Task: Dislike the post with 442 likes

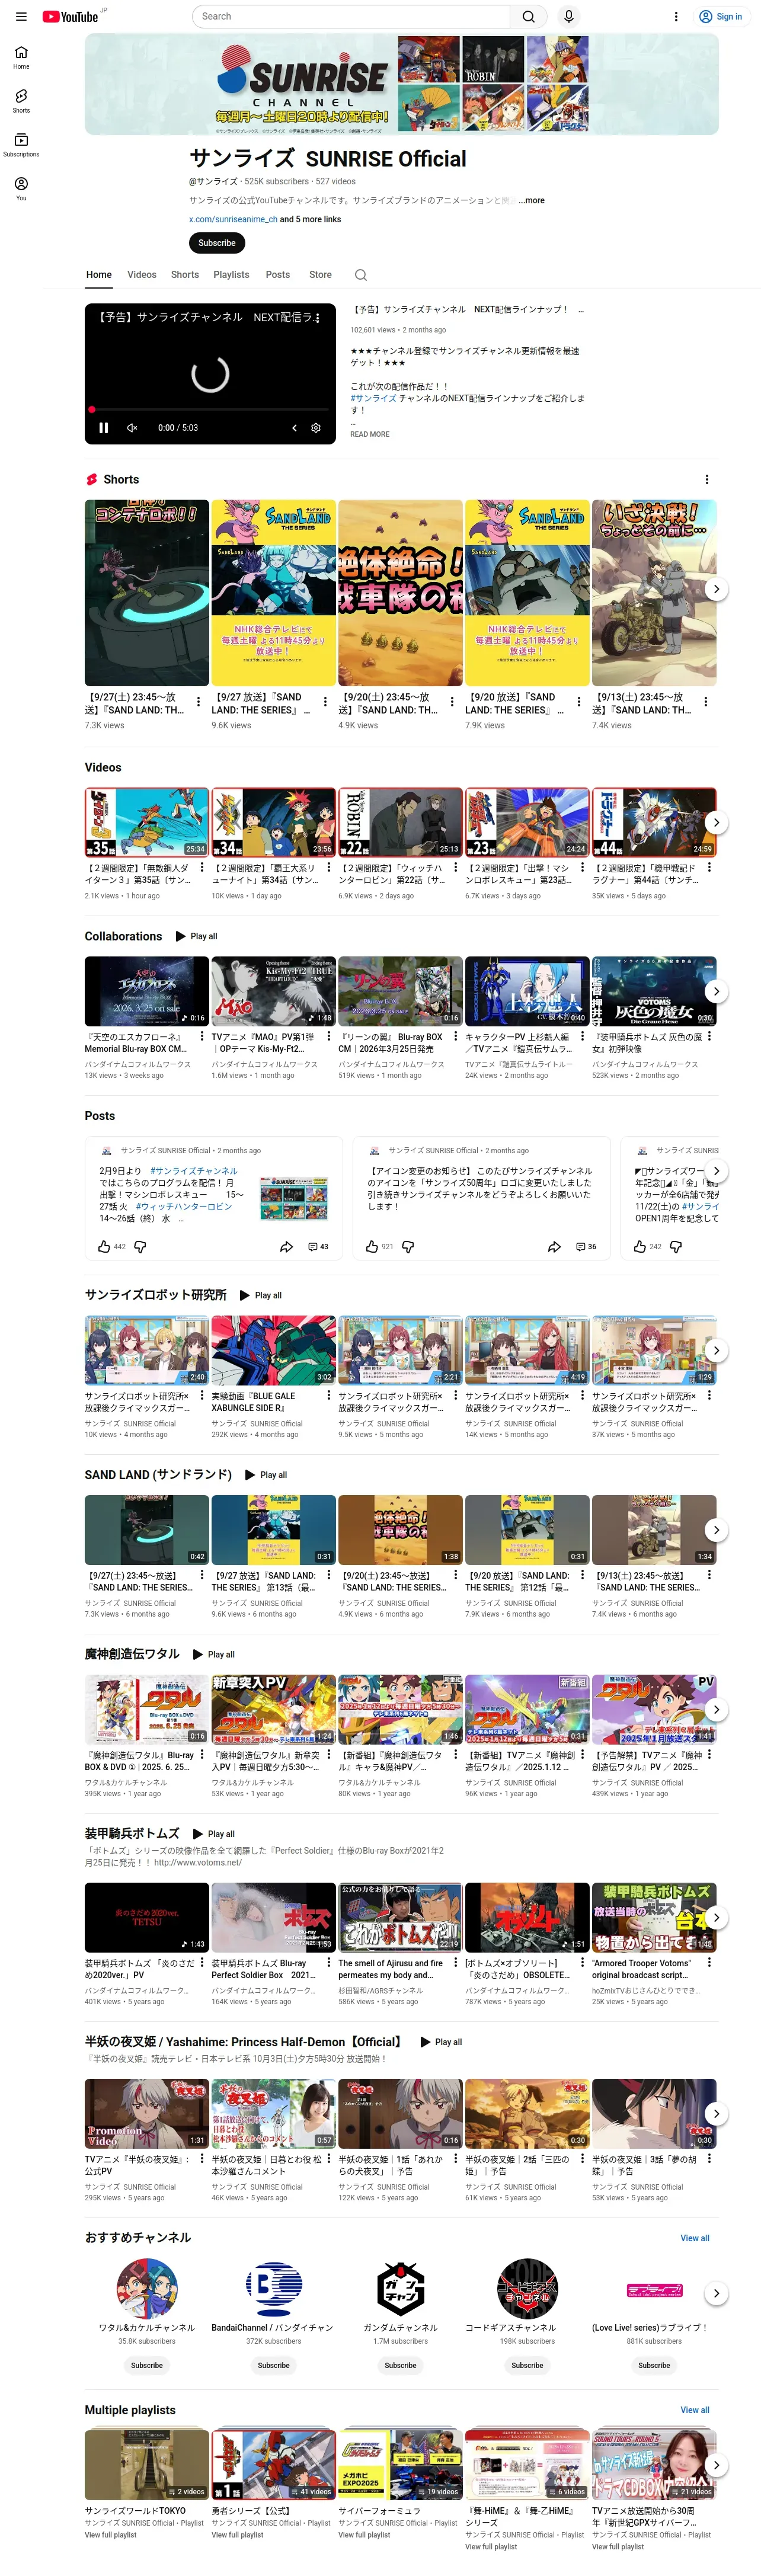Action: tap(140, 1247)
